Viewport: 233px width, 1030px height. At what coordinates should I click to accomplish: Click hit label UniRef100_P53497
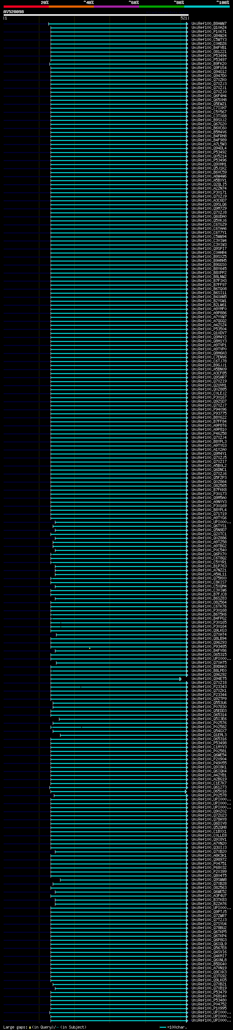click(x=209, y=60)
